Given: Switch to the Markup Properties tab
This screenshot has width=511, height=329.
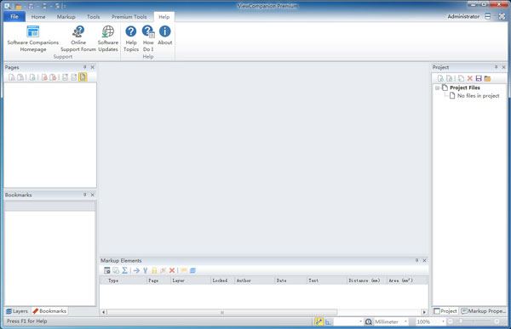Looking at the screenshot, I should 483,311.
